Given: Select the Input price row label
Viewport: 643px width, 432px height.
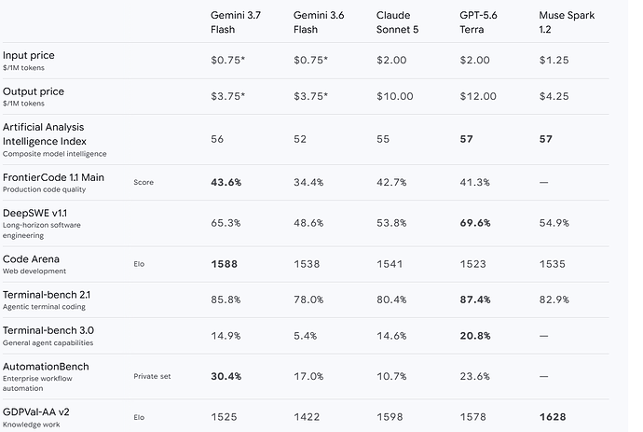Looking at the screenshot, I should pyautogui.click(x=28, y=55).
